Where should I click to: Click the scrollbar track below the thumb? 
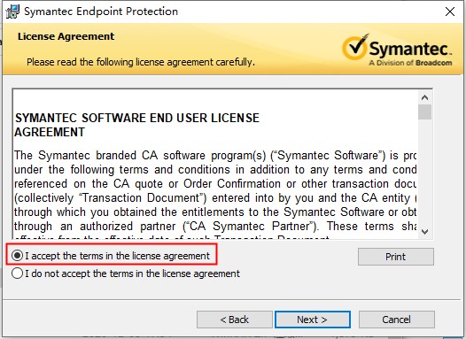click(424, 173)
